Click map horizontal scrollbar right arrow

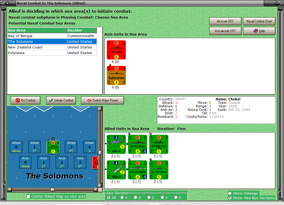click(95, 190)
